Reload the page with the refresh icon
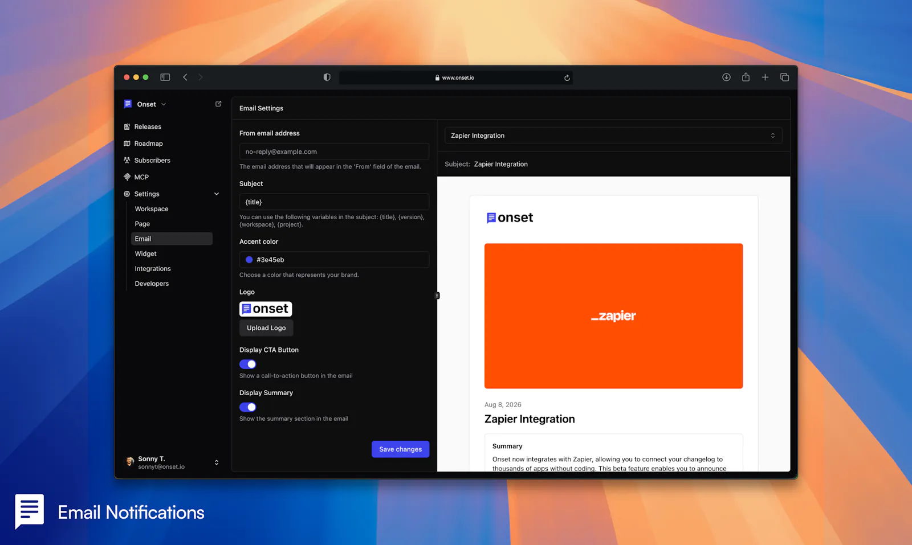The width and height of the screenshot is (912, 545). 567,78
